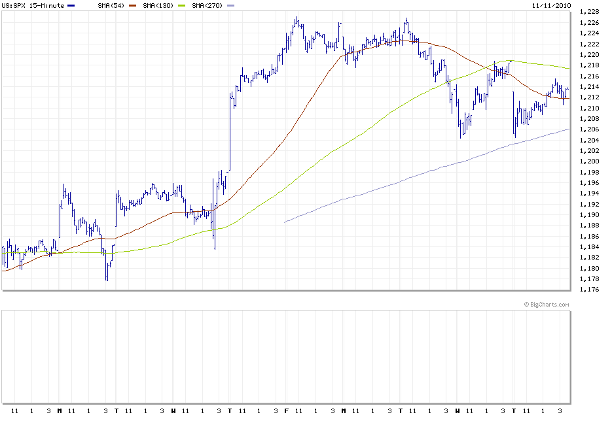
Task: Click the 1,202 price axis label
Action: [x=589, y=150]
